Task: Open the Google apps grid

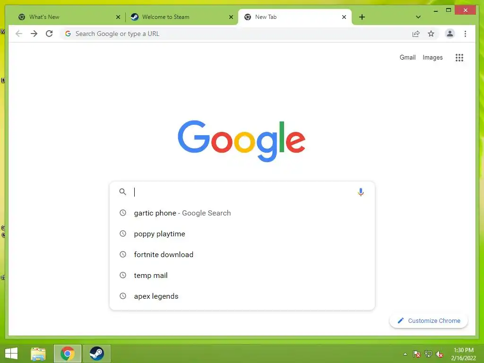Action: [x=459, y=57]
